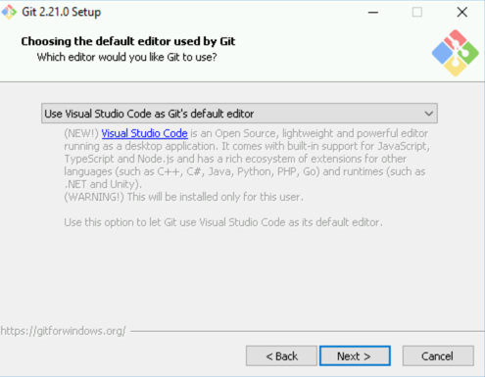Screen dimensions: 485x377
Task: Minimize the Git Setup window
Action: click(x=373, y=13)
